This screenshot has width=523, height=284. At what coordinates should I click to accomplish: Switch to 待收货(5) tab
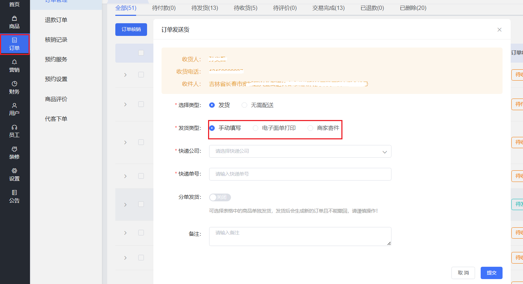point(245,8)
